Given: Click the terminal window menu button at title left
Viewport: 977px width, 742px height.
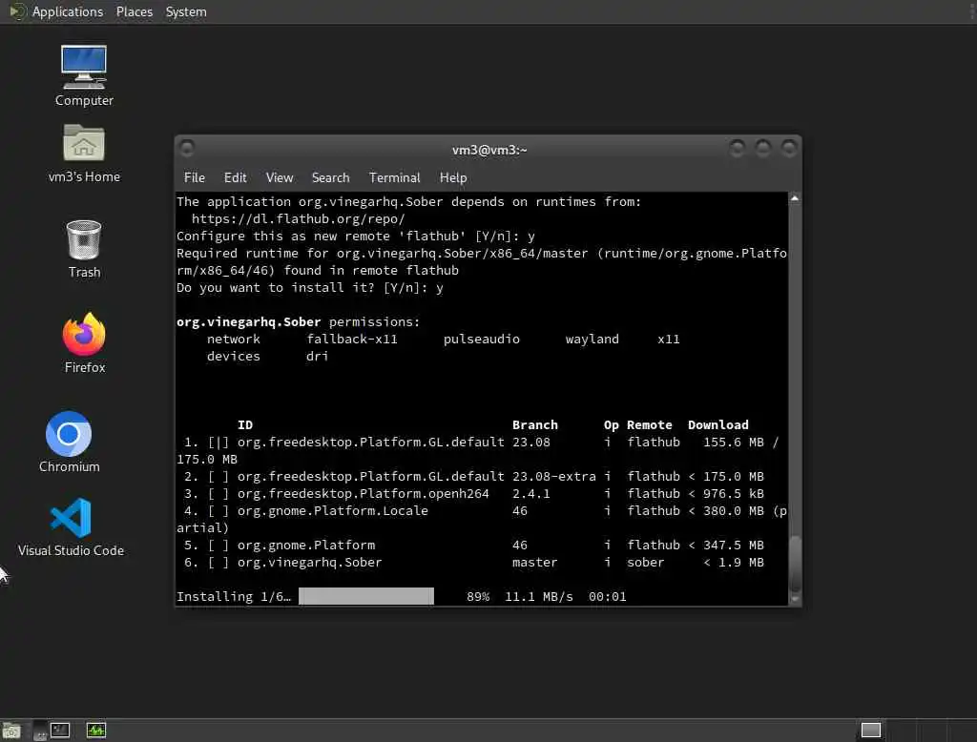Looking at the screenshot, I should (x=186, y=148).
